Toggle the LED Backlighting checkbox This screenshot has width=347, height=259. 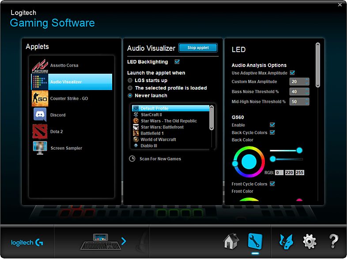[x=177, y=62]
